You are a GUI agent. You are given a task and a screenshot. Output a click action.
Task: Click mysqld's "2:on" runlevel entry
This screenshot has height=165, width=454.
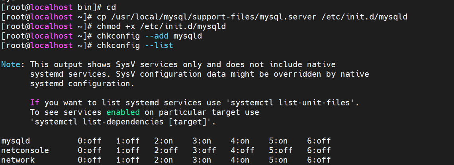[x=164, y=141]
